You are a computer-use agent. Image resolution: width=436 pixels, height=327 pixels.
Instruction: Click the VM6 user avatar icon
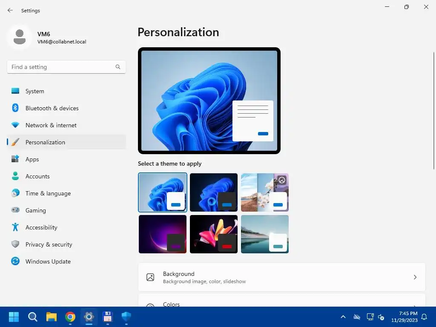[20, 37]
